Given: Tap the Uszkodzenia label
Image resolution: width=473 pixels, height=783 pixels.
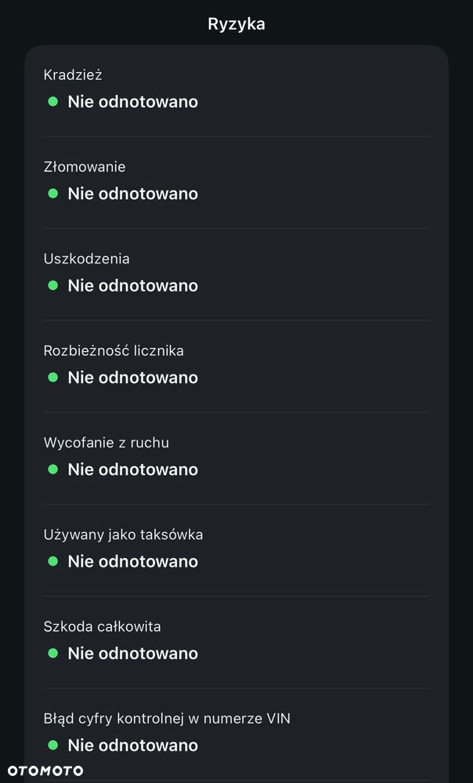Looking at the screenshot, I should click(x=87, y=259).
